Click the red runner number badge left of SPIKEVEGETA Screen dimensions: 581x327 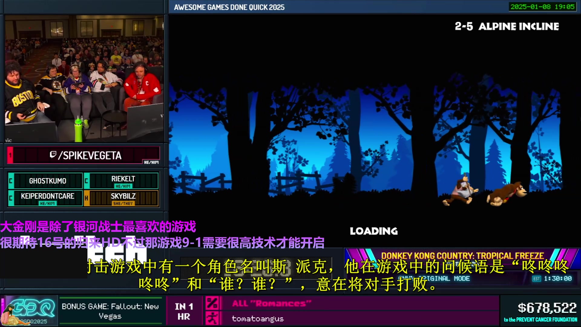click(10, 155)
